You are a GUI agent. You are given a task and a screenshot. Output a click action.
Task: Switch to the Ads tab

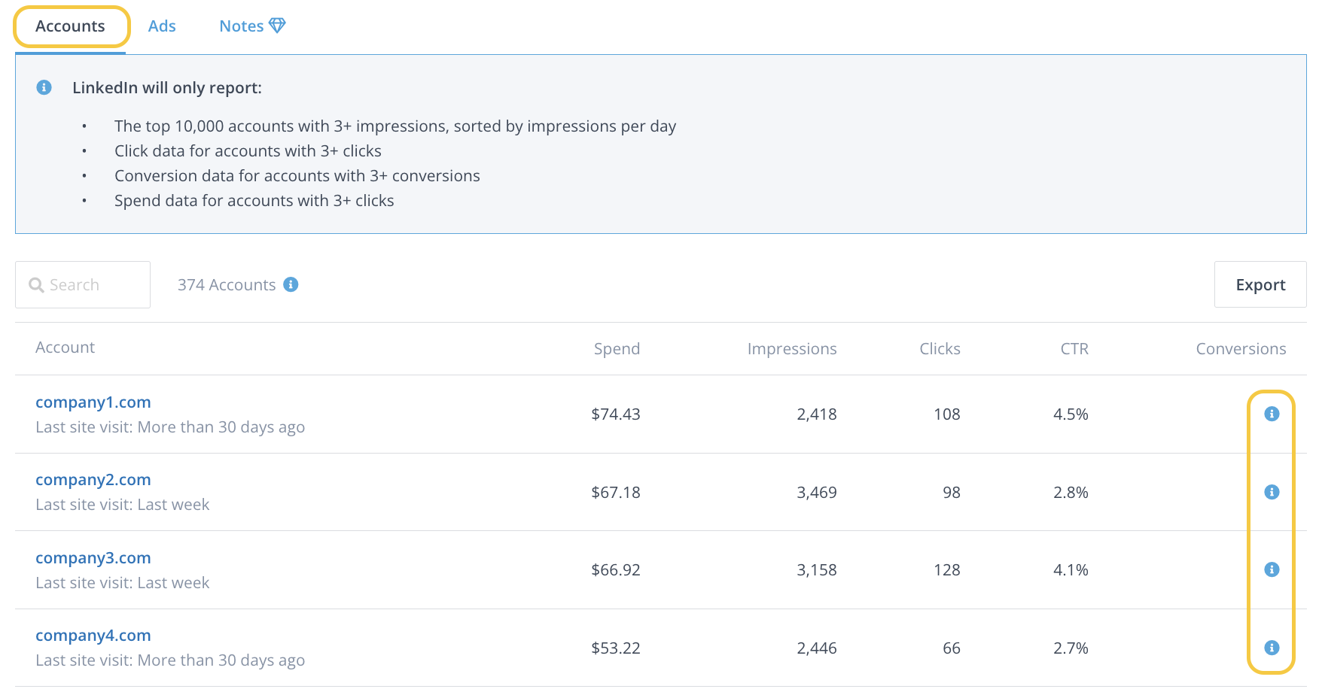click(162, 26)
